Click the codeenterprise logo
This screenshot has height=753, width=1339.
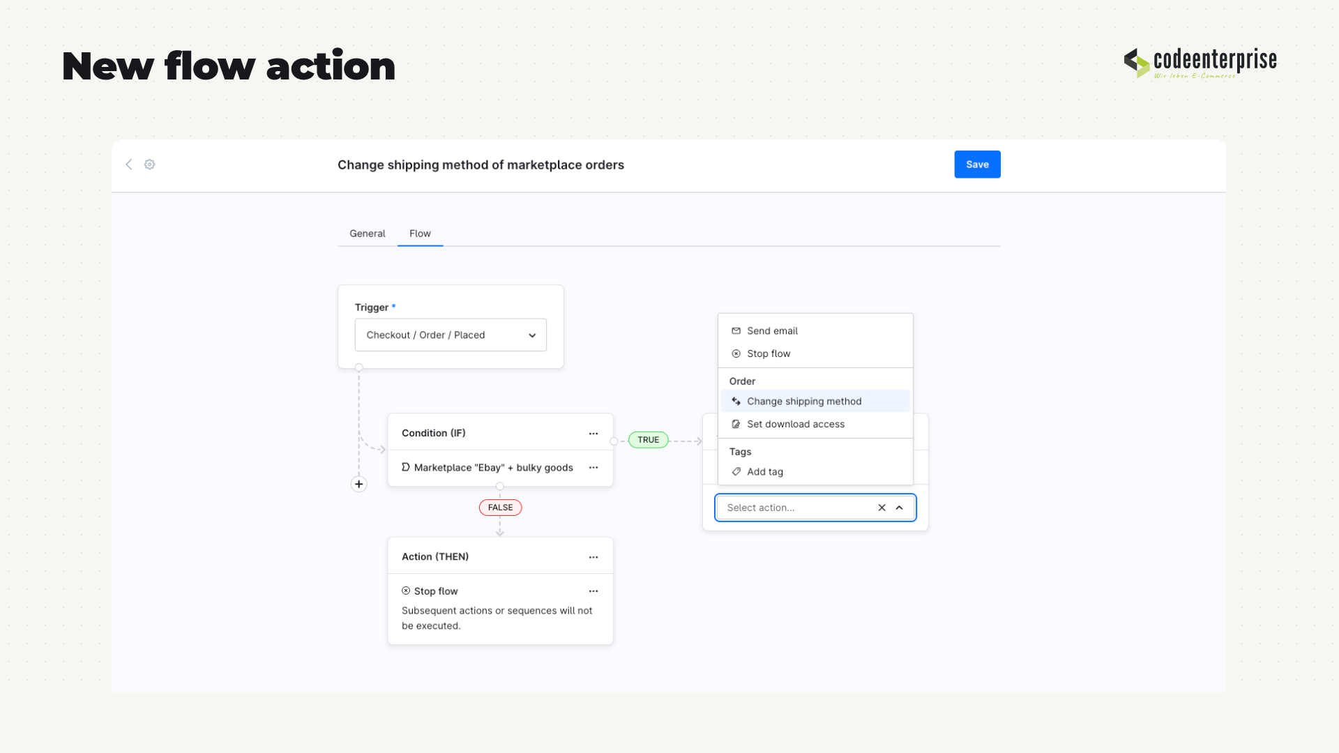click(1200, 63)
